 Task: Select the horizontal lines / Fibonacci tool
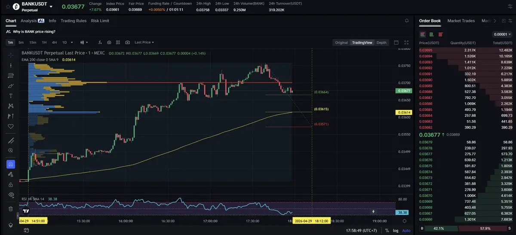(x=11, y=76)
